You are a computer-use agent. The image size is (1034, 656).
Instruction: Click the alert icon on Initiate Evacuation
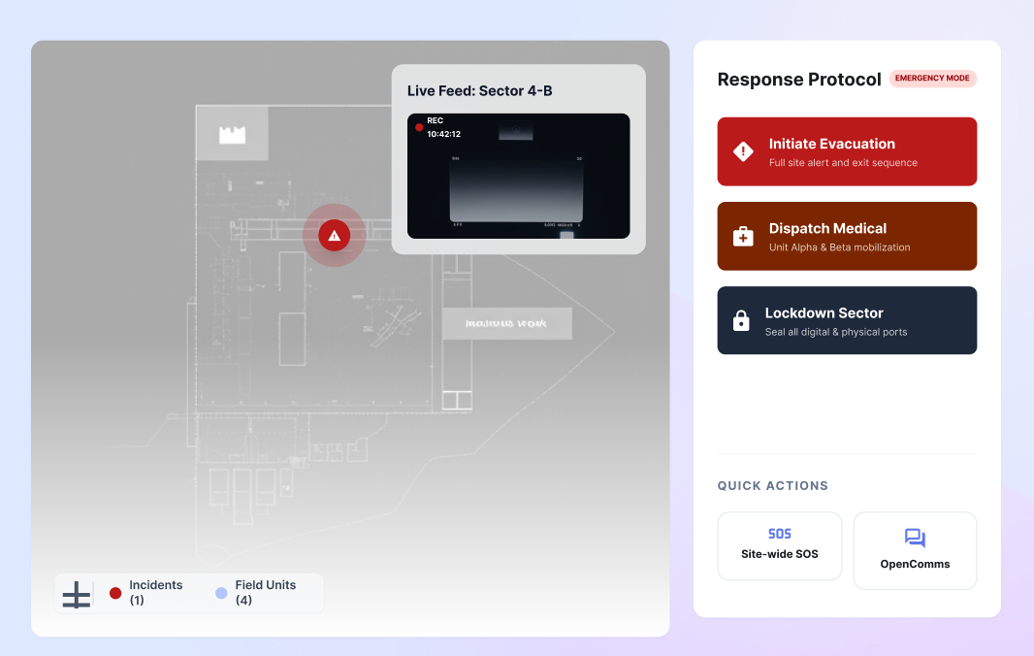point(742,150)
